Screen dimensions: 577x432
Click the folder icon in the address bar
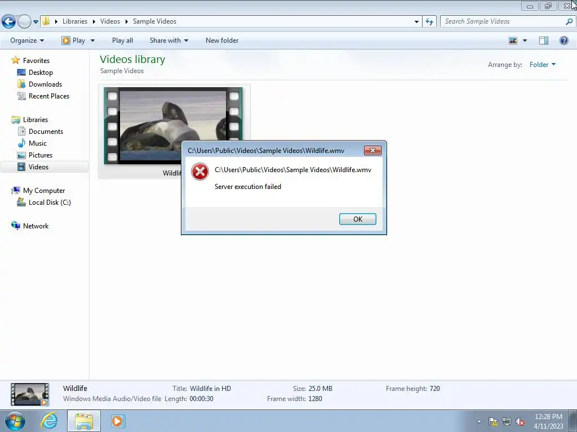coord(46,21)
